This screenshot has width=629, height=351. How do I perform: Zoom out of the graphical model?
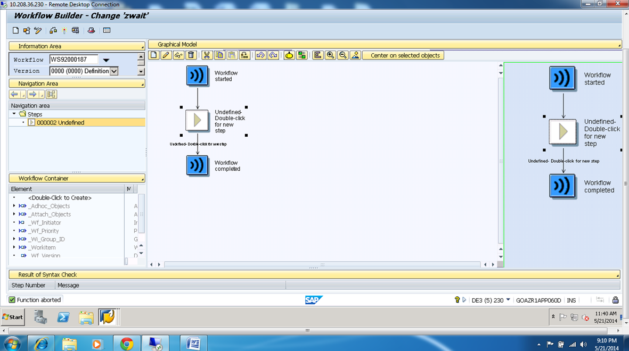[x=343, y=55]
